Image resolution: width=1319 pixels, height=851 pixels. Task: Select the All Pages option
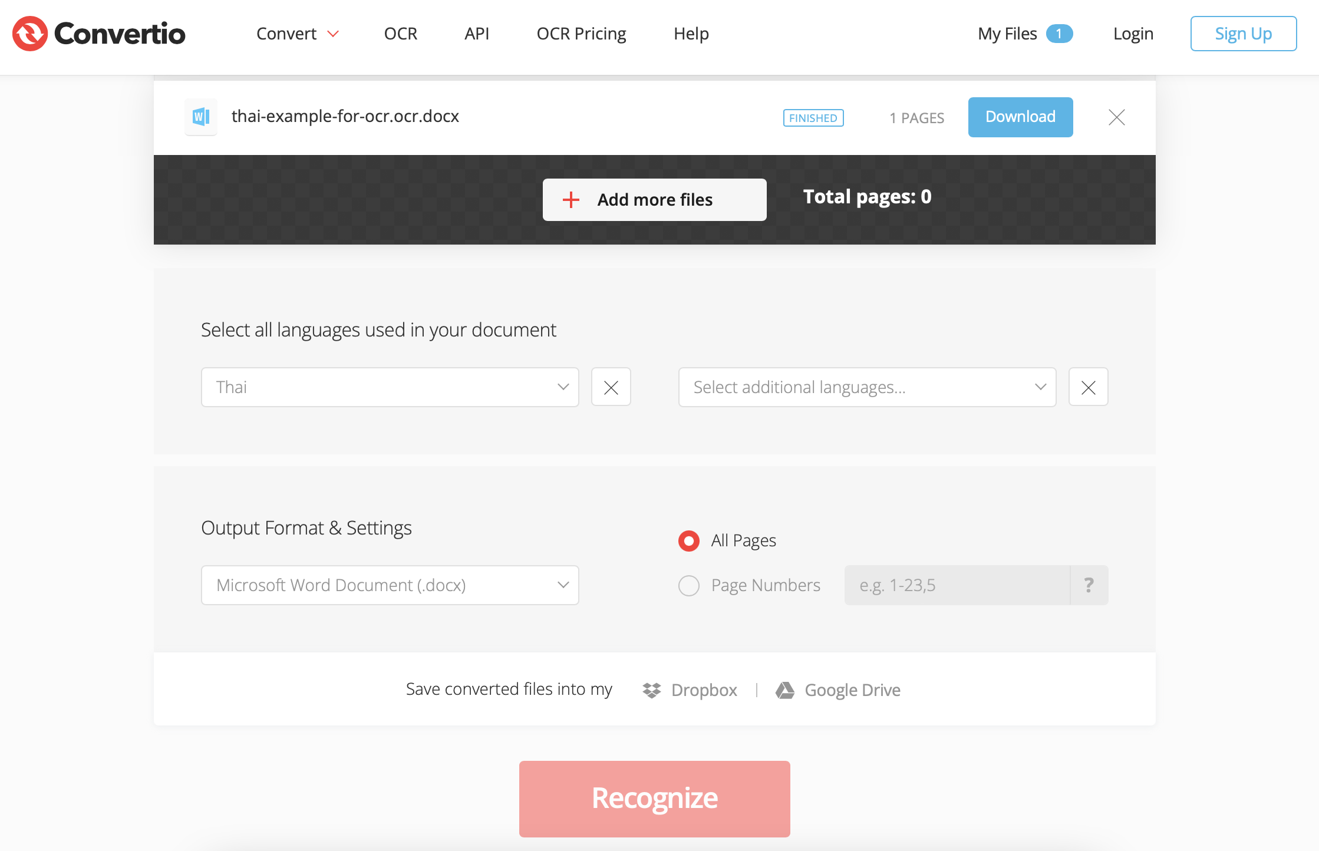(x=688, y=540)
